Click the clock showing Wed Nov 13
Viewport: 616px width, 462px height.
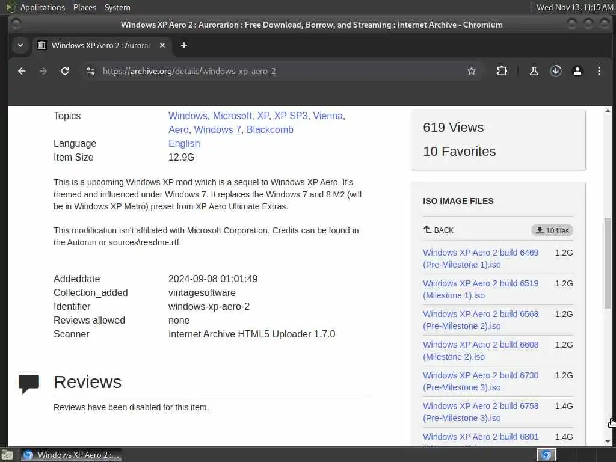[x=574, y=7]
